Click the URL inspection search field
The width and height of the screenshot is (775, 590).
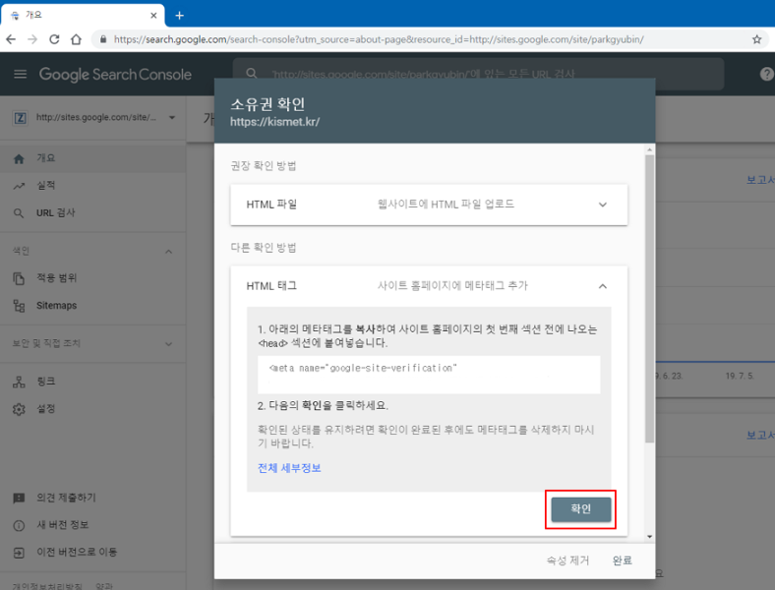coord(478,74)
